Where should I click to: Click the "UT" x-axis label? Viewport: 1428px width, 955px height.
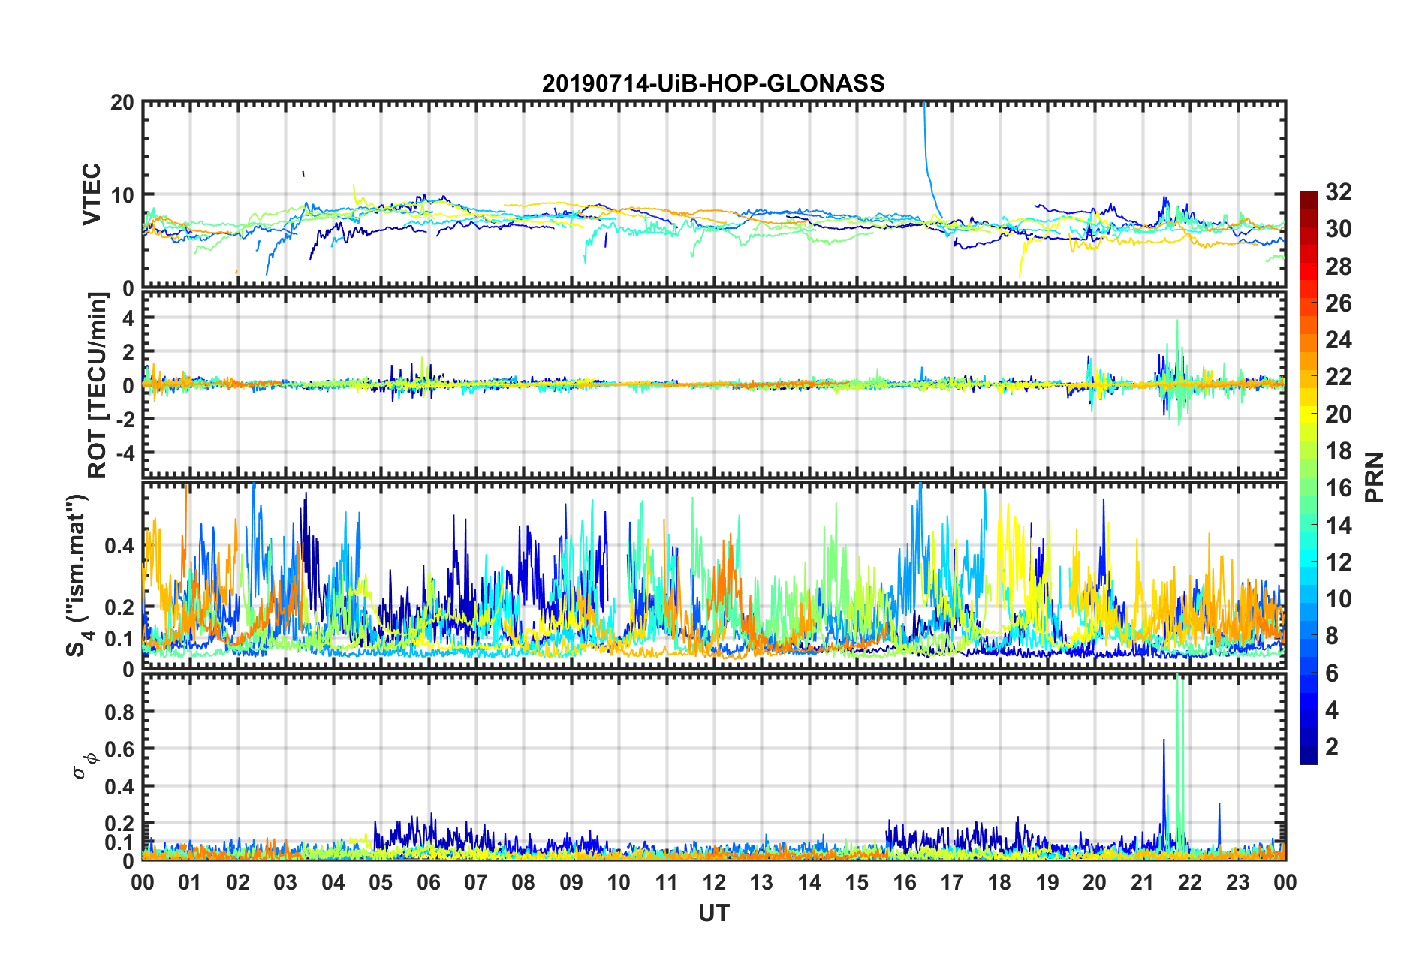tap(713, 913)
